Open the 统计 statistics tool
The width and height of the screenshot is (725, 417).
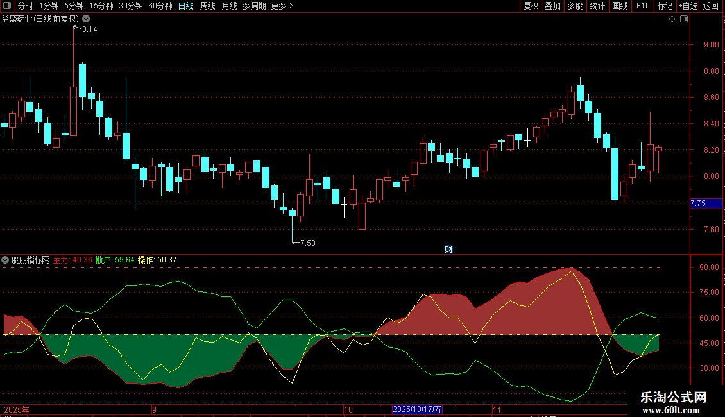597,6
